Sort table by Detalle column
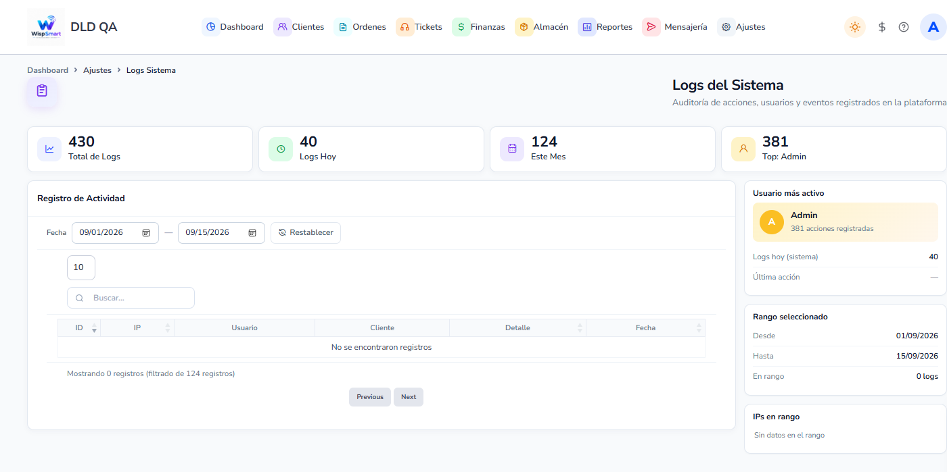 coord(517,327)
